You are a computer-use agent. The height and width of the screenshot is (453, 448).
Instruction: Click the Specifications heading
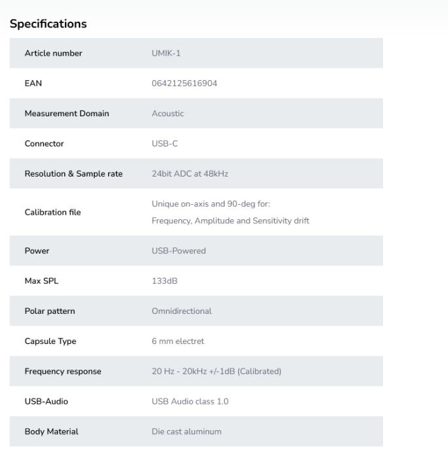pos(48,24)
